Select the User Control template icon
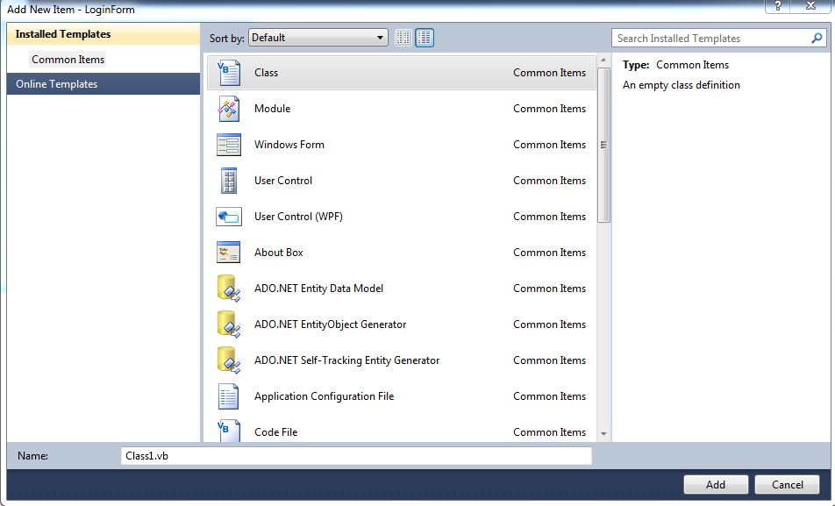The width and height of the screenshot is (835, 506). click(229, 181)
